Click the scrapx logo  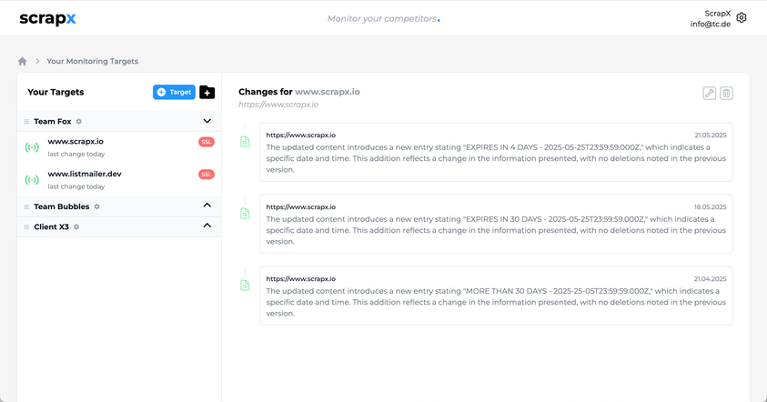(47, 18)
